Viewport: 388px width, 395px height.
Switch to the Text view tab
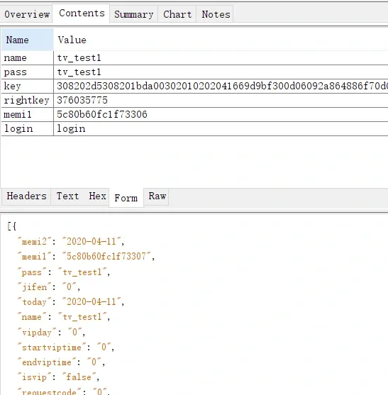tap(67, 196)
